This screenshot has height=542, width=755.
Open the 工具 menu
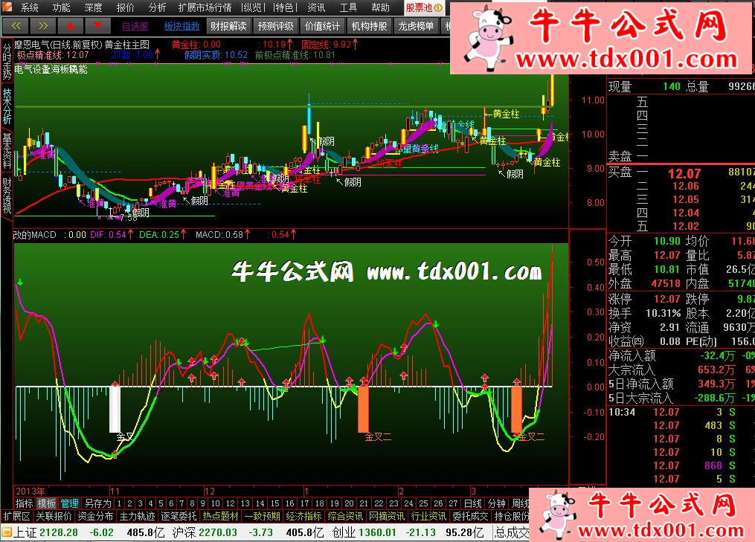pos(348,7)
